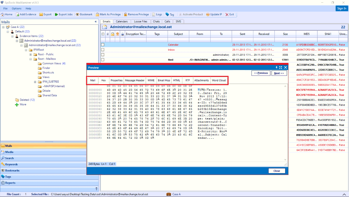Click the Update IP icon

[x=208, y=15]
